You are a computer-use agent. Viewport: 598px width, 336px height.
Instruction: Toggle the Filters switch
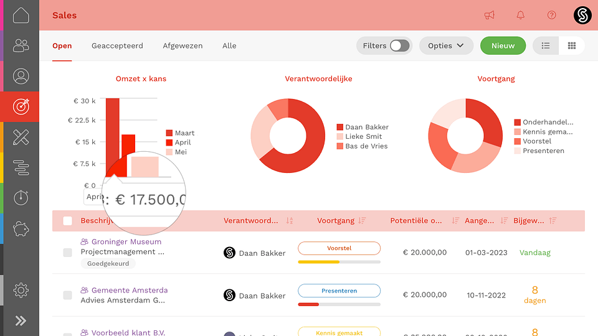tap(399, 45)
